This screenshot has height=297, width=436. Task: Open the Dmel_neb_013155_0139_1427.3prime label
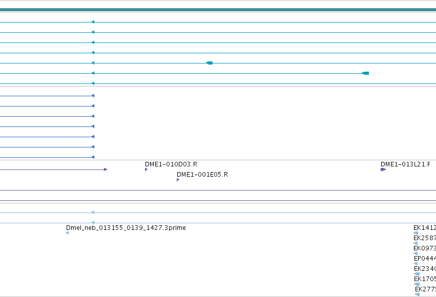[x=126, y=228]
